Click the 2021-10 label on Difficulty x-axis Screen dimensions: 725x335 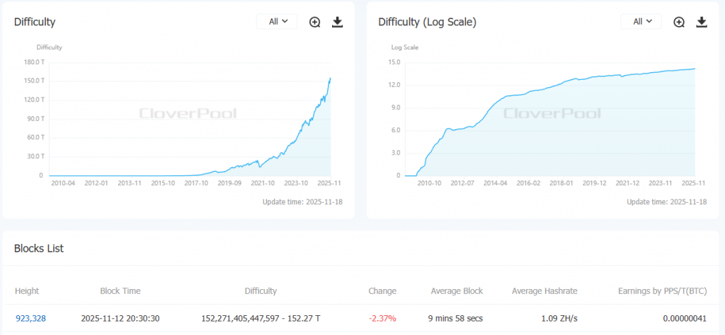pos(263,182)
